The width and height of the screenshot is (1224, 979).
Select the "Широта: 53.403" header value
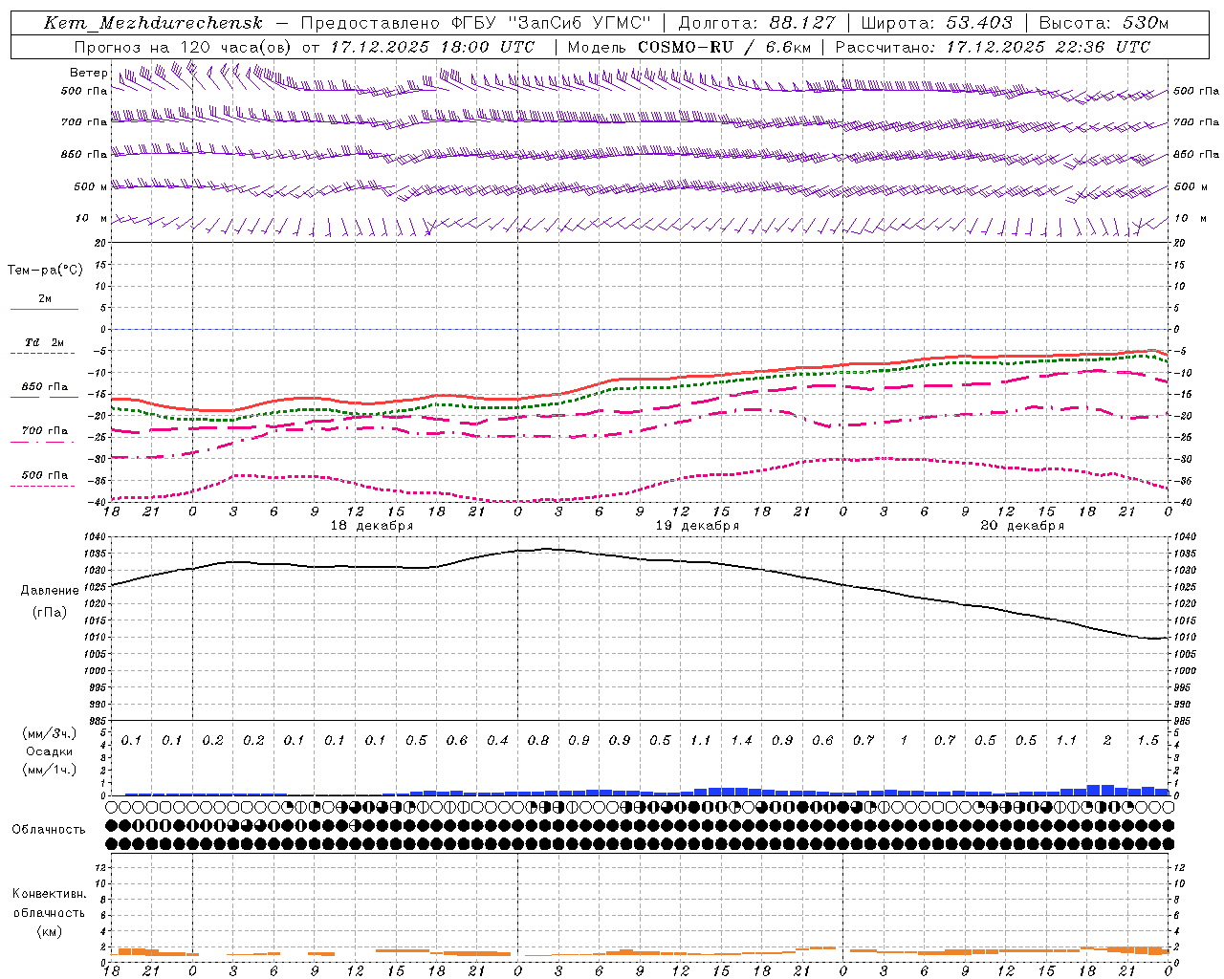pos(936,23)
